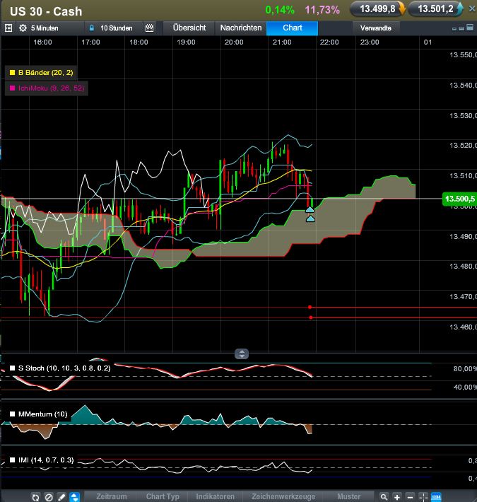This screenshot has height=502, width=477.
Task: Toggle the S Stoch indicator square
Action: (12, 368)
